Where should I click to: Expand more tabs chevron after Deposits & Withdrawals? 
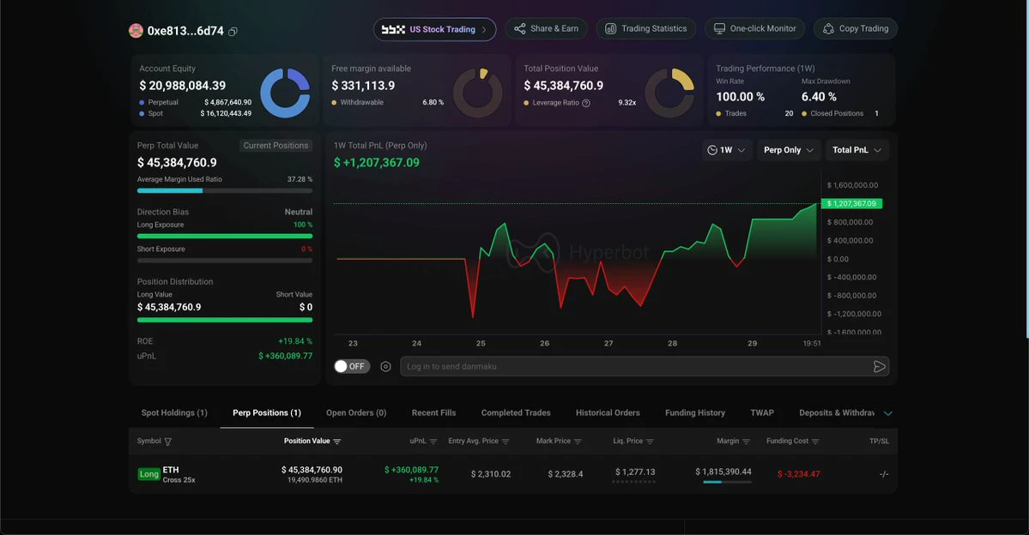coord(888,413)
